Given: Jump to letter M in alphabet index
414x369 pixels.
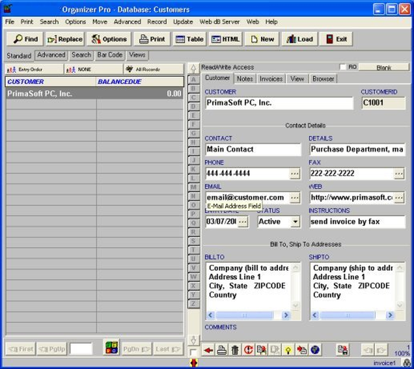Looking at the screenshot, I should click(193, 187).
